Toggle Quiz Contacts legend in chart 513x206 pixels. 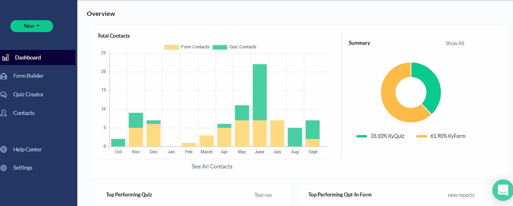point(235,47)
